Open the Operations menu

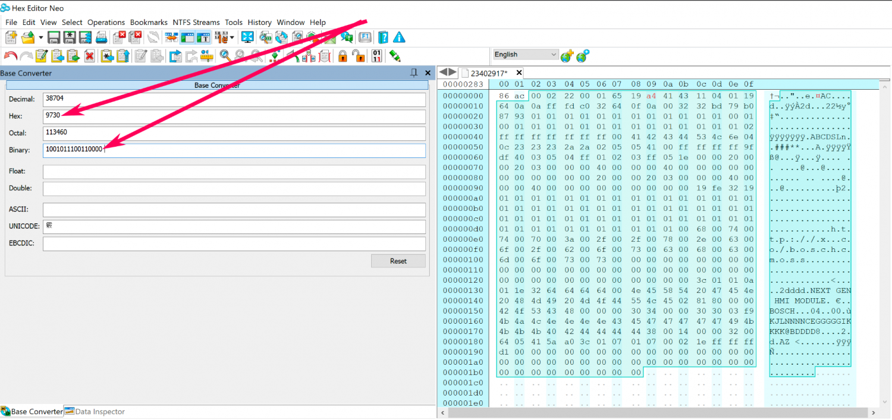[106, 22]
